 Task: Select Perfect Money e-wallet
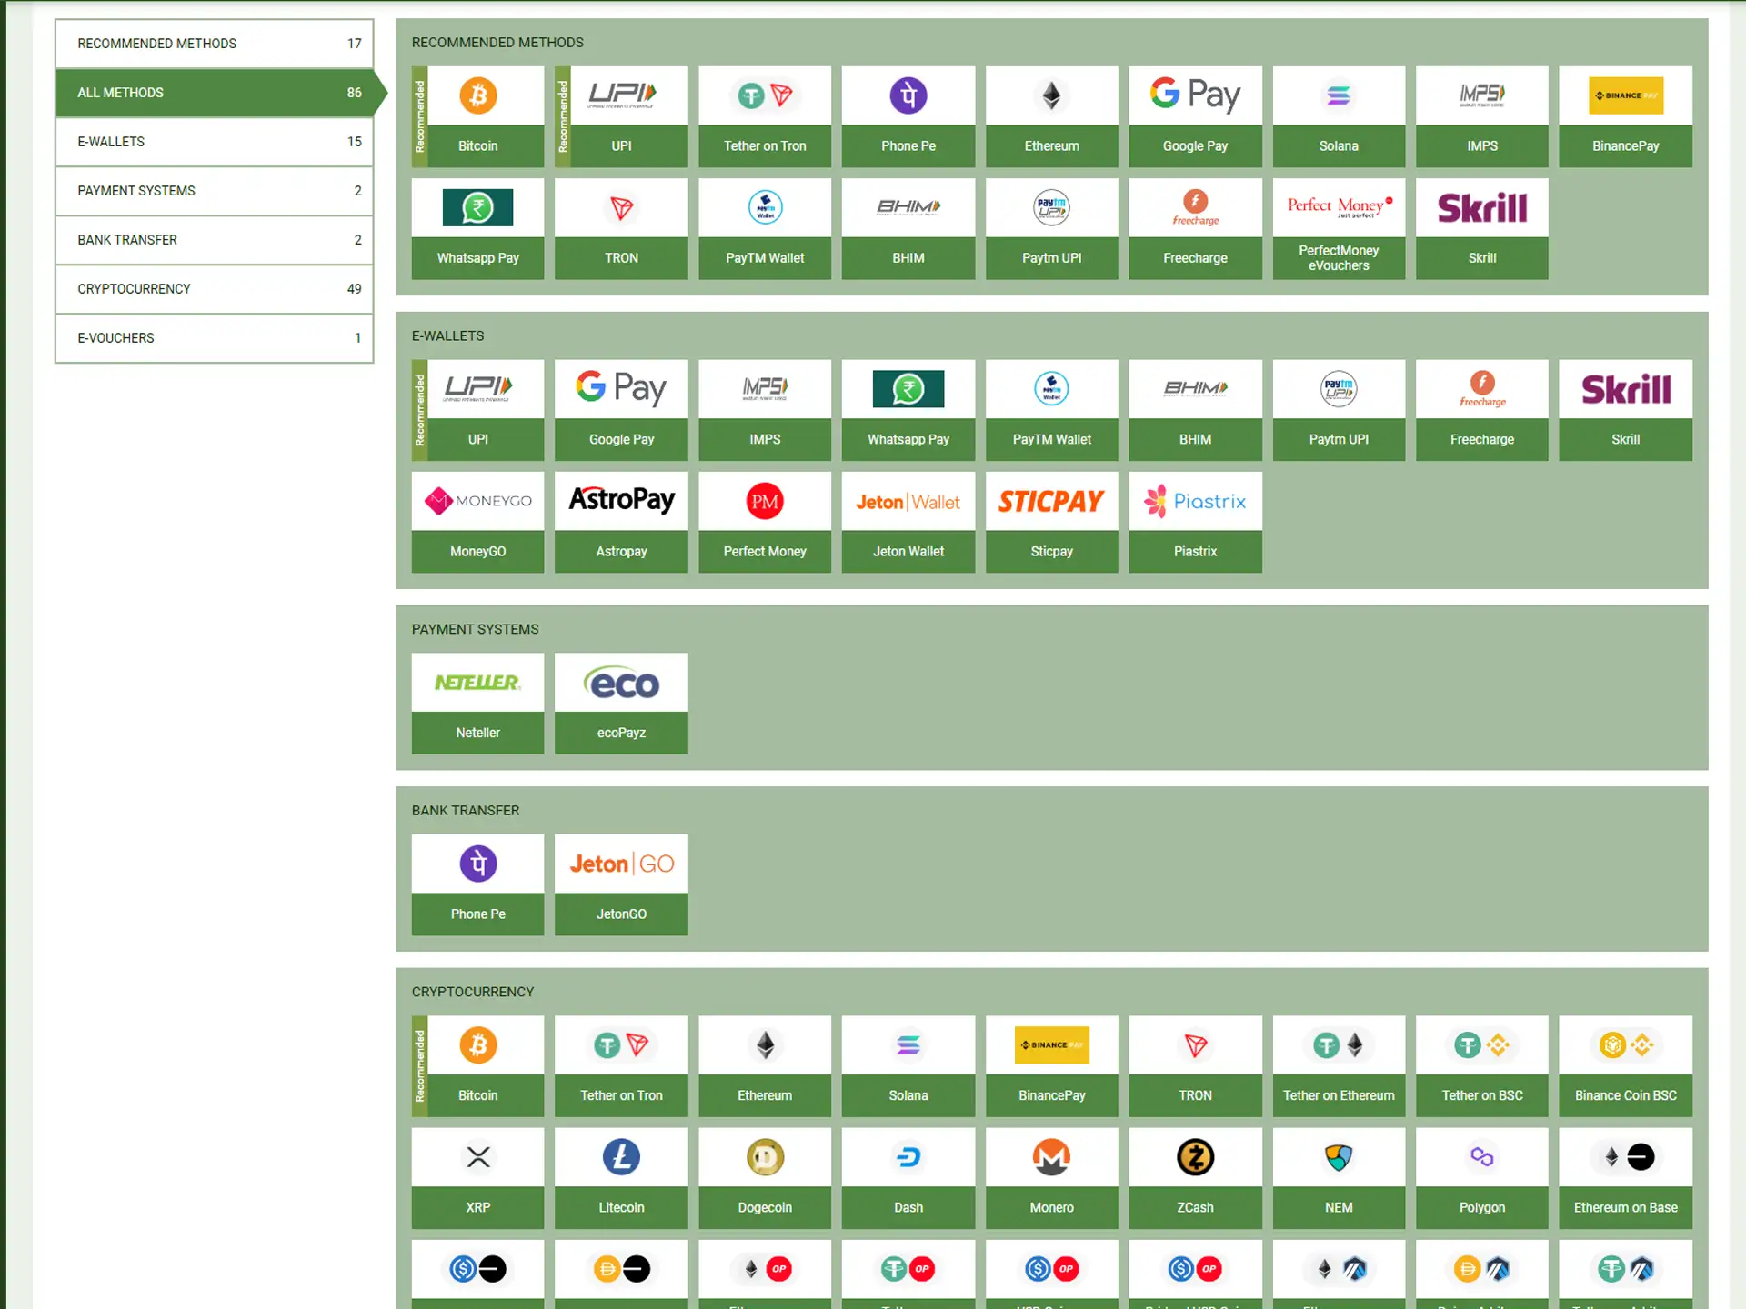(x=765, y=522)
